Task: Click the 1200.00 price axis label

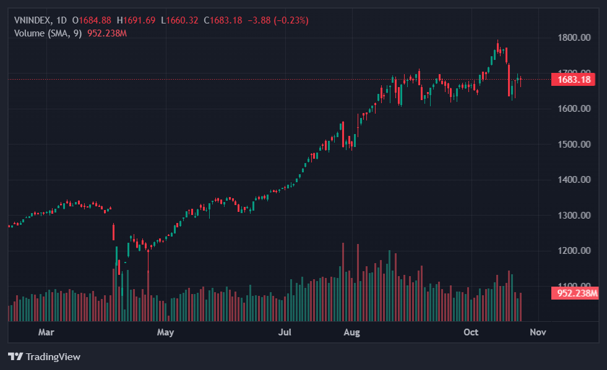Action: click(x=574, y=251)
